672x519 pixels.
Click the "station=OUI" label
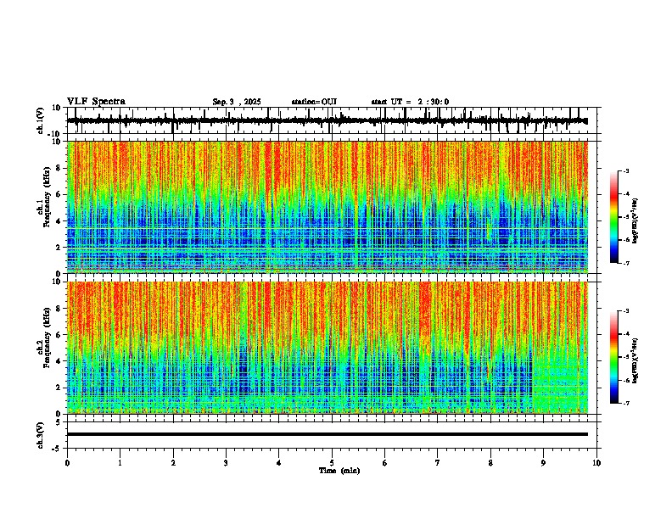314,102
